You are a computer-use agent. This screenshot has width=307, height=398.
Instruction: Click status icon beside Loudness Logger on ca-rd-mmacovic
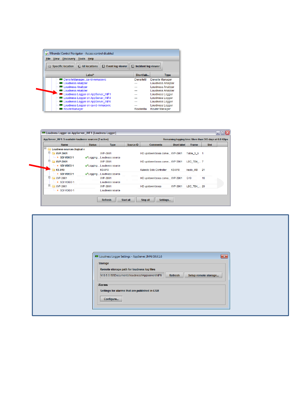(61, 105)
